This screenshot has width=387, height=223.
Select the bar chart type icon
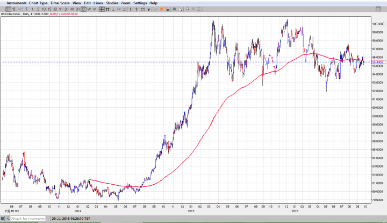[13, 9]
